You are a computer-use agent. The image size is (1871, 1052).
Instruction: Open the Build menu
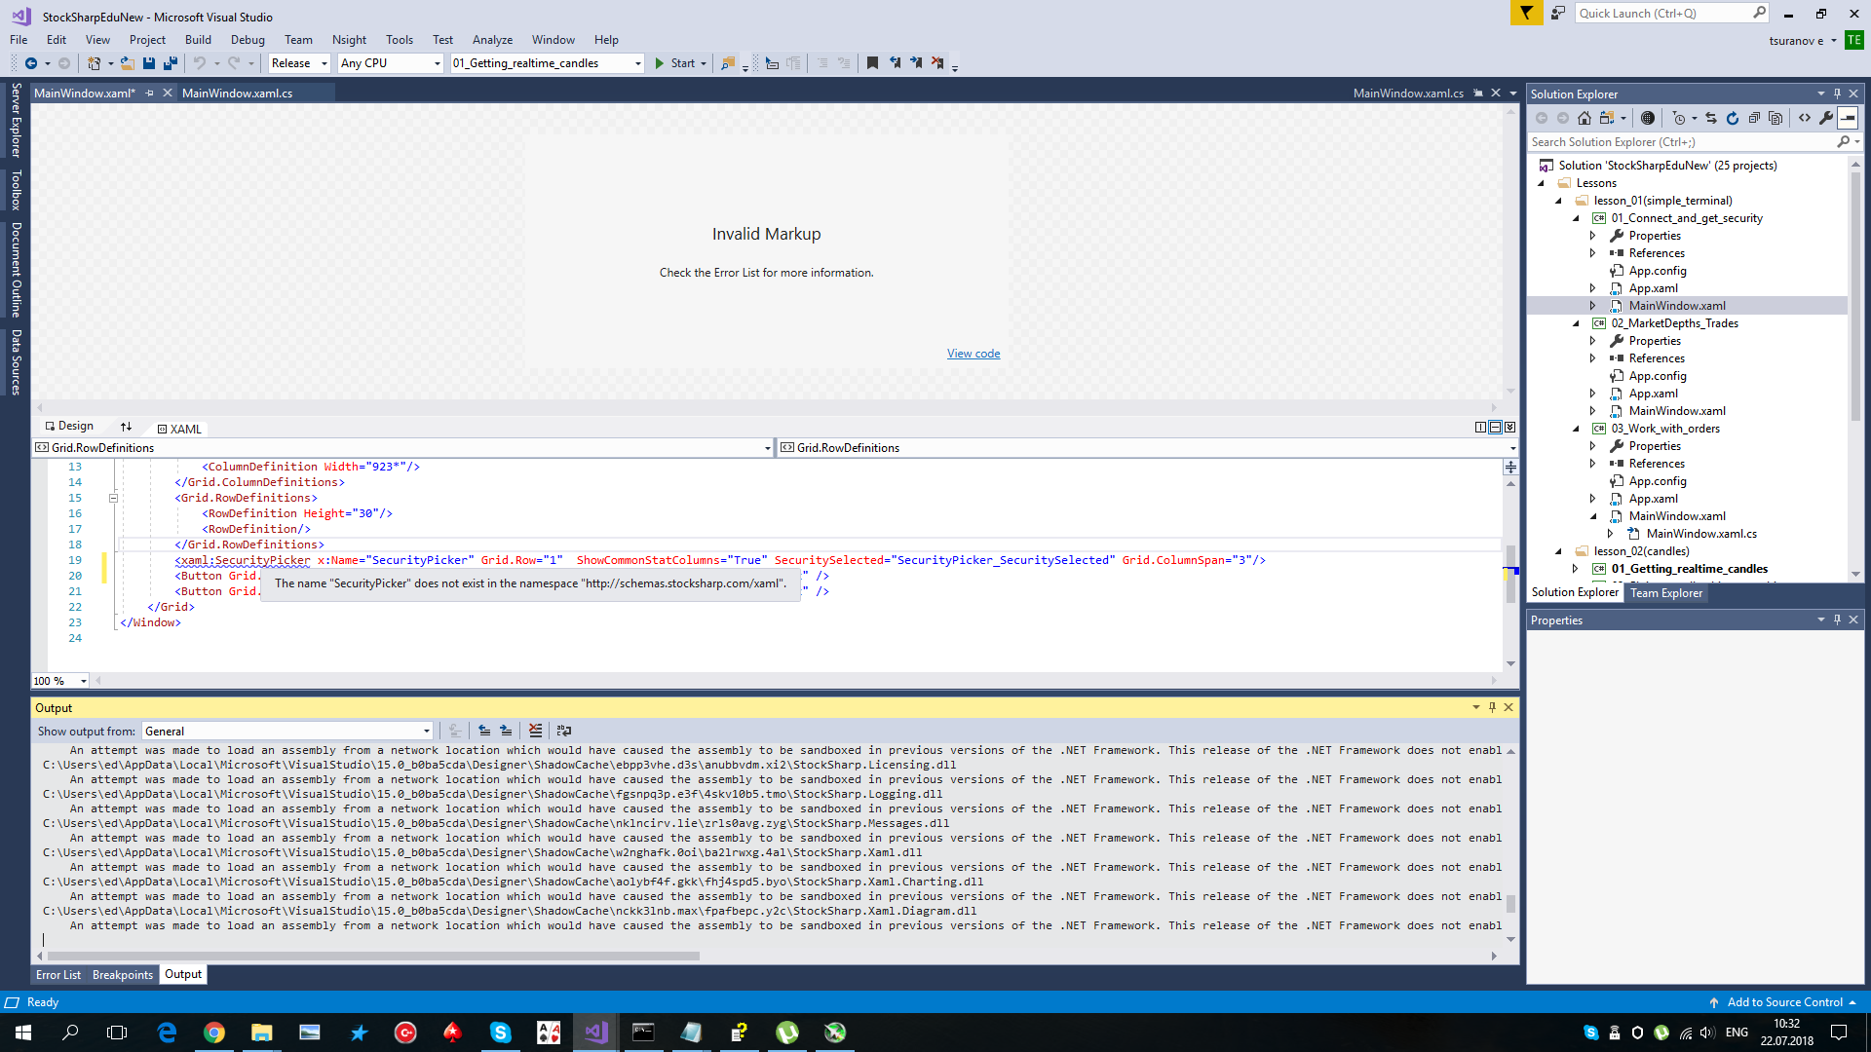point(198,40)
